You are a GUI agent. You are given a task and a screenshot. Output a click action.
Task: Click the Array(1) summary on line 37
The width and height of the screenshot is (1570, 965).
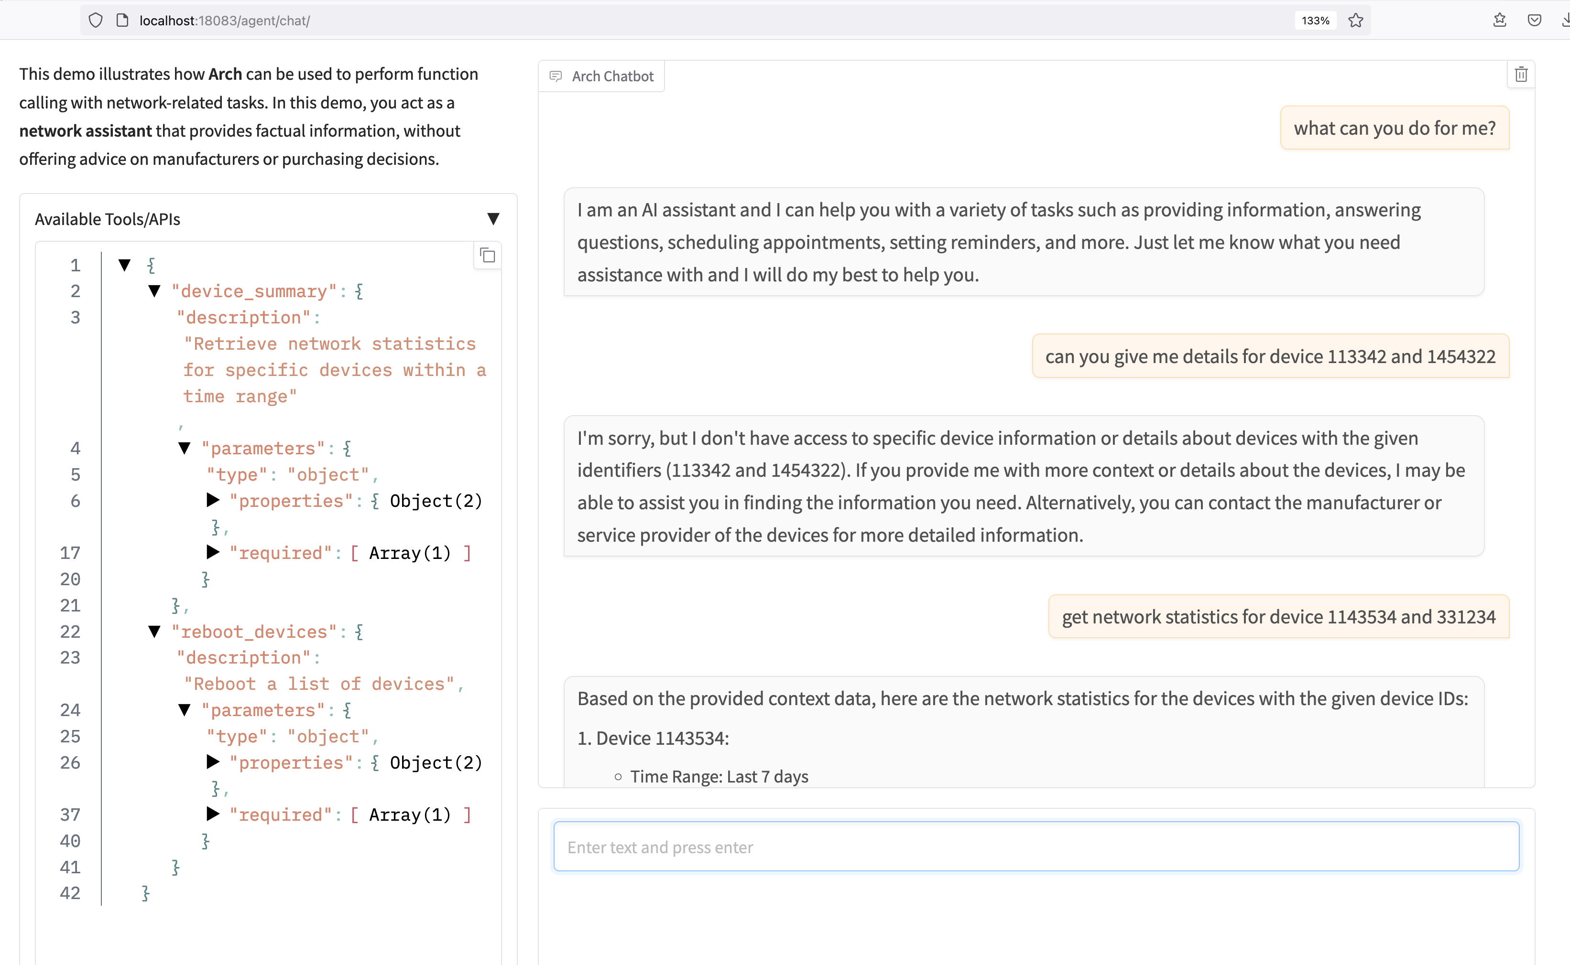click(x=409, y=815)
